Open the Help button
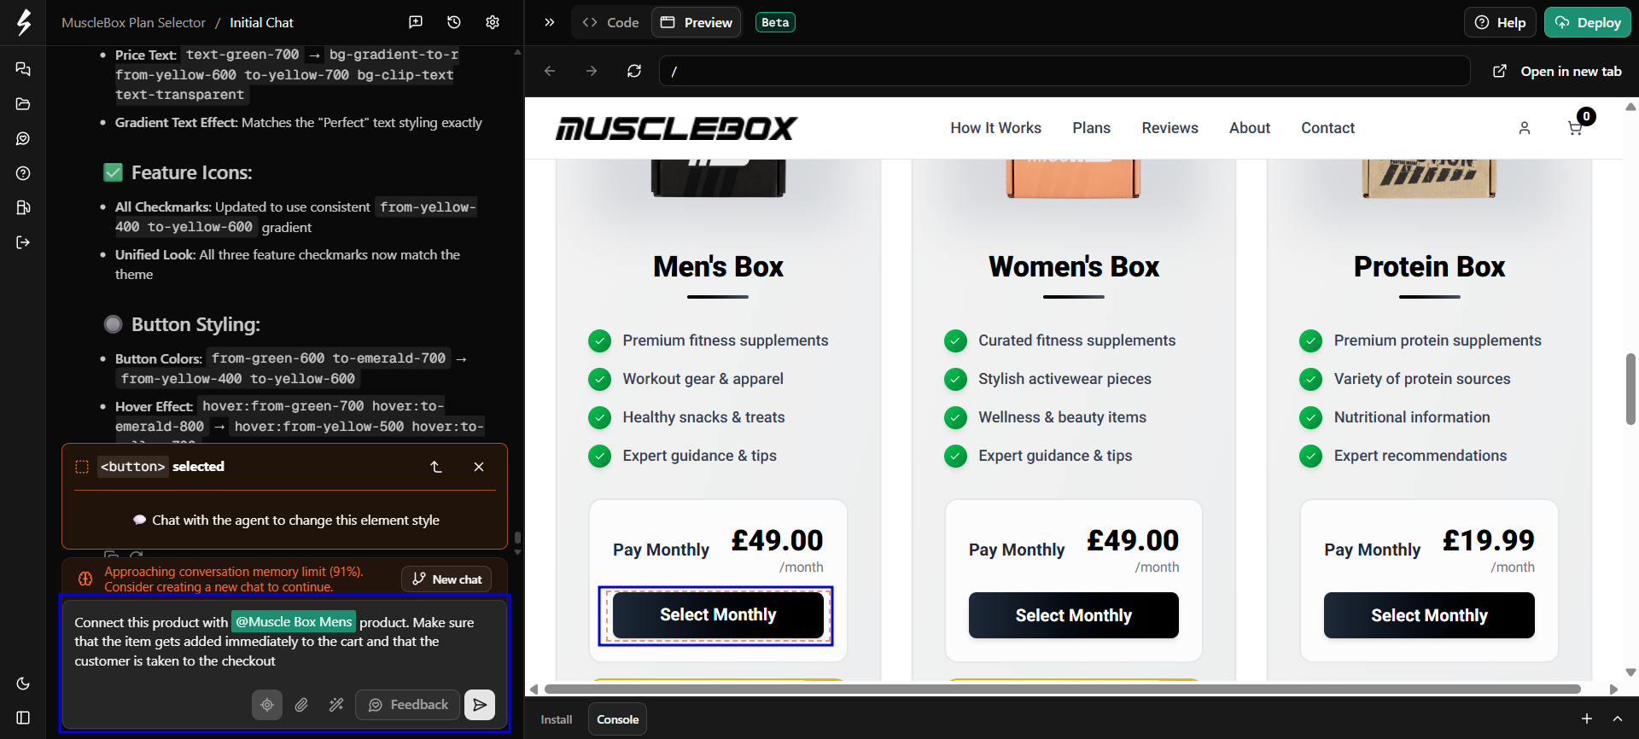Screen dimensions: 1639x739 [x=1501, y=22]
